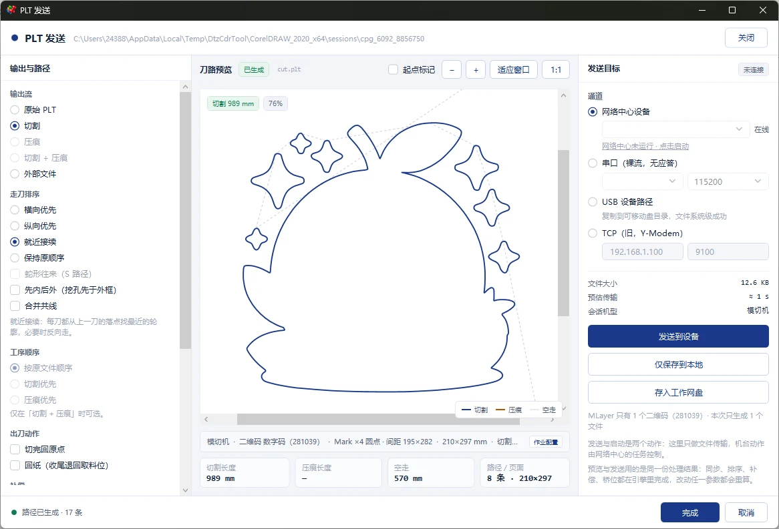Click 仅保存到本地 button
Screen dimensions: 779x529
pyautogui.click(x=678, y=365)
